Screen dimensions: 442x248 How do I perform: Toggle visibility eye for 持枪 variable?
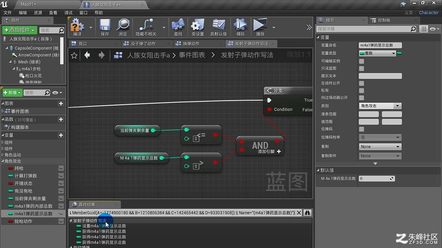[61, 168]
